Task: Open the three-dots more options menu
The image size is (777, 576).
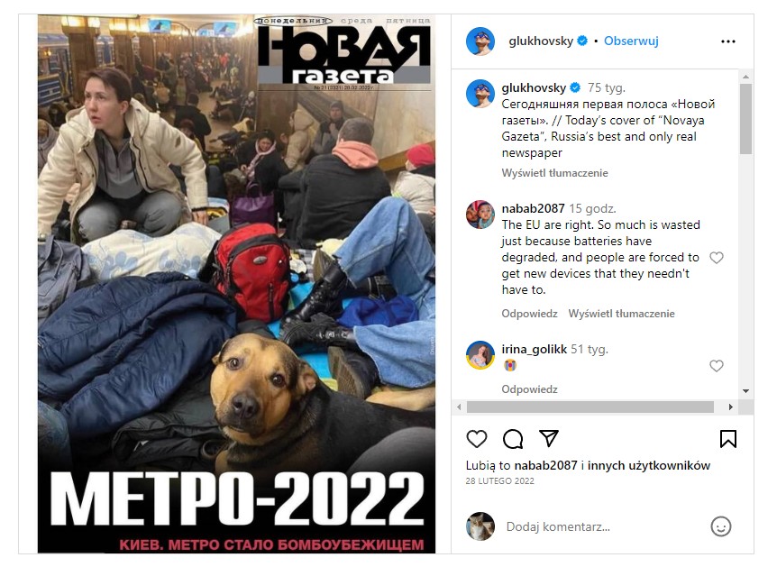Action: [x=728, y=41]
